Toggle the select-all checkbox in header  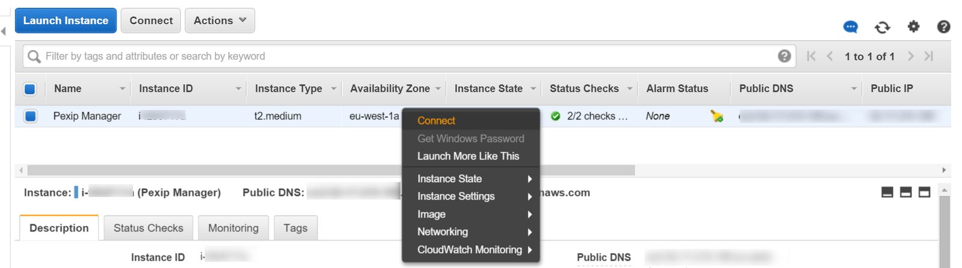pos(30,89)
